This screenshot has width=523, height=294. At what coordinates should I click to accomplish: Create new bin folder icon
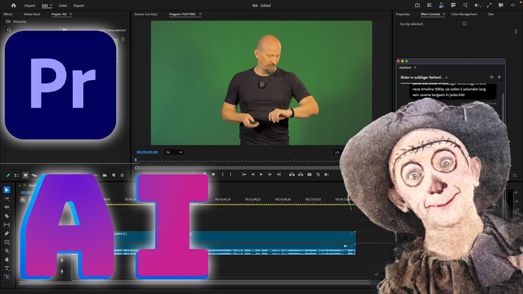pyautogui.click(x=105, y=175)
